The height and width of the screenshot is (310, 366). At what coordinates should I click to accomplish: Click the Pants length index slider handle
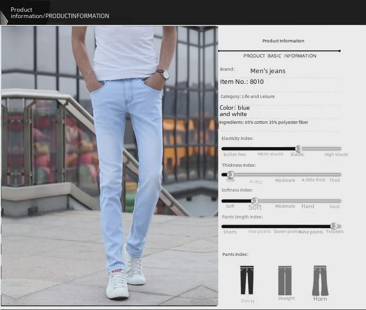pos(334,226)
